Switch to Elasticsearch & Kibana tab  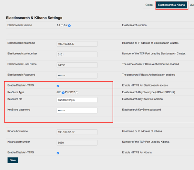point(171,5)
